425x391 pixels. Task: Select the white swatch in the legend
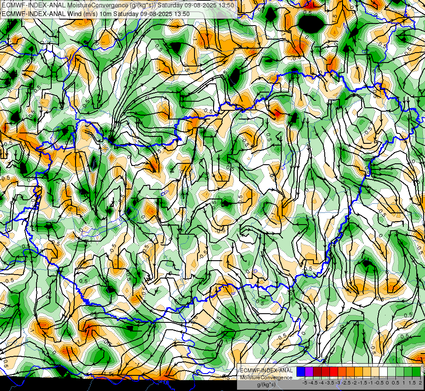pyautogui.click(x=383, y=372)
